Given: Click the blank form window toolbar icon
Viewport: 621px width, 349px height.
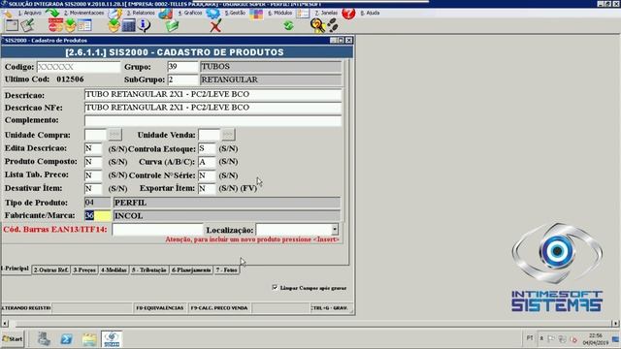Looking at the screenshot, I should [12, 26].
